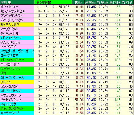Select the クロフネ yellow cell
This screenshot has width=134, height=115.
point(17,82)
